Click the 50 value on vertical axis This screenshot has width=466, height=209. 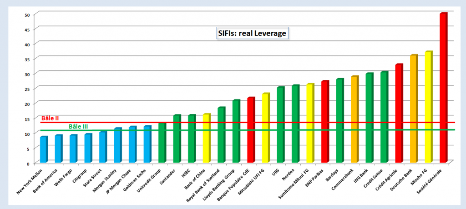point(28,15)
